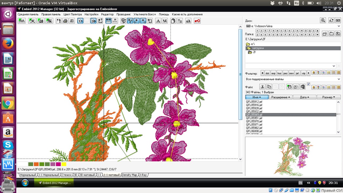The width and height of the screenshot is (343, 193).
Task: Toggle the scissors trim display button
Action: 130,21
